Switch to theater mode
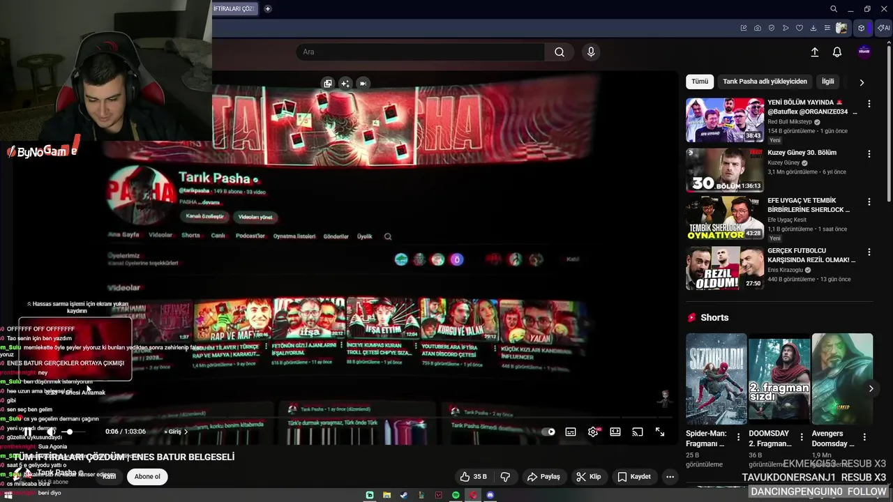The image size is (893, 502). (x=615, y=432)
